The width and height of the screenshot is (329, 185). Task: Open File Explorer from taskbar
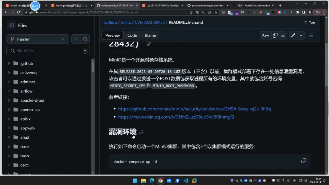[144, 181]
